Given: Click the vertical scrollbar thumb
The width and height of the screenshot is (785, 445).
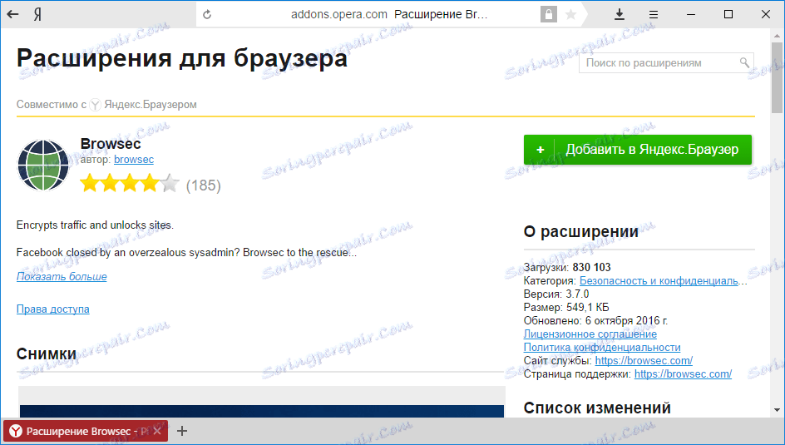Looking at the screenshot, I should 777,77.
